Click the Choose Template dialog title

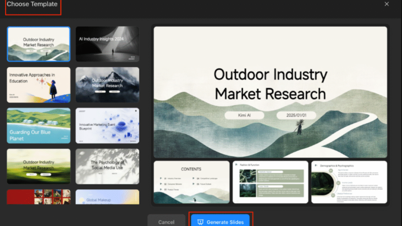pos(32,4)
